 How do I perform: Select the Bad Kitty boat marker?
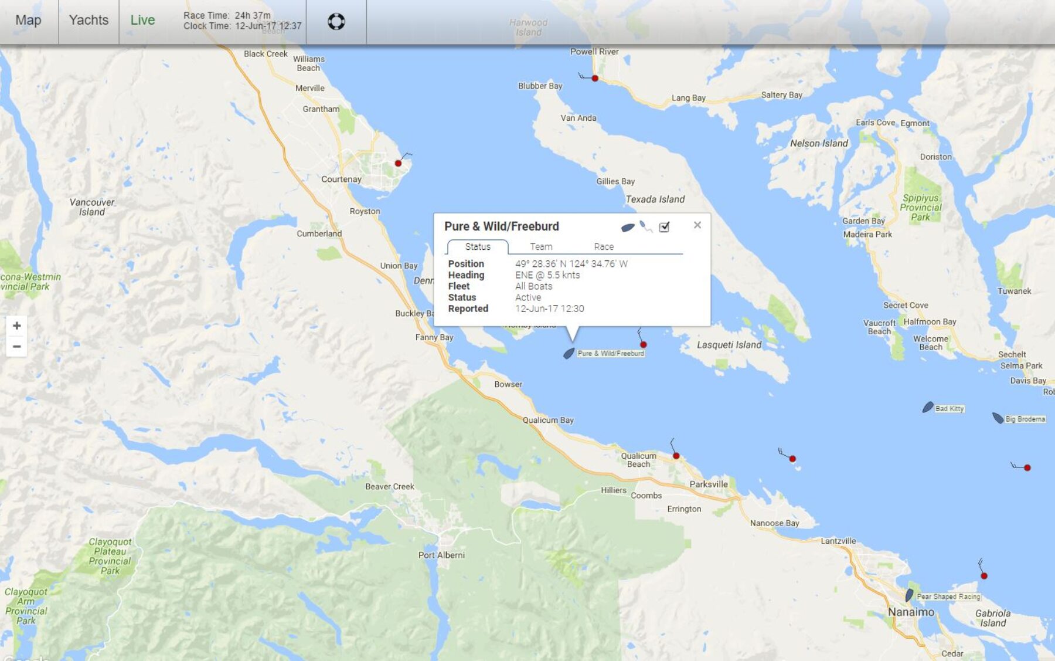point(928,408)
